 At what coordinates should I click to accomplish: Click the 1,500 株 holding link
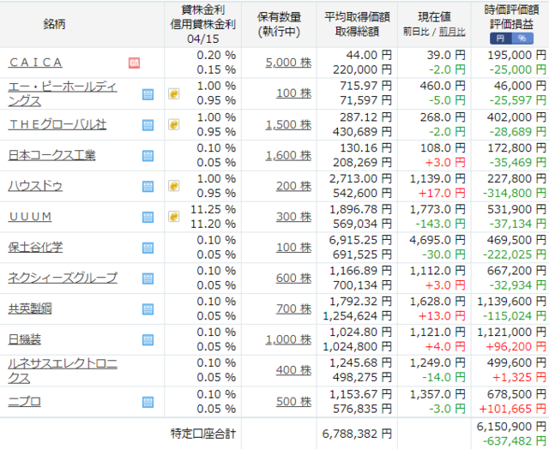[x=288, y=124]
